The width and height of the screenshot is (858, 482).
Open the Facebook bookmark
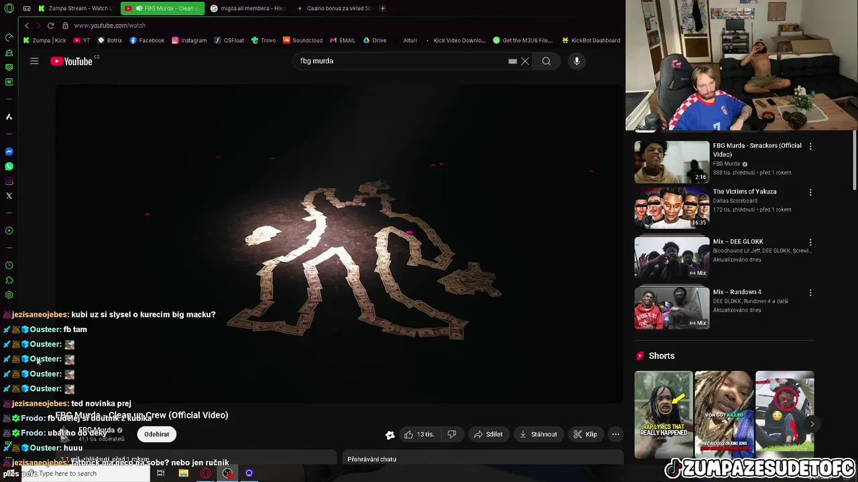tap(147, 40)
